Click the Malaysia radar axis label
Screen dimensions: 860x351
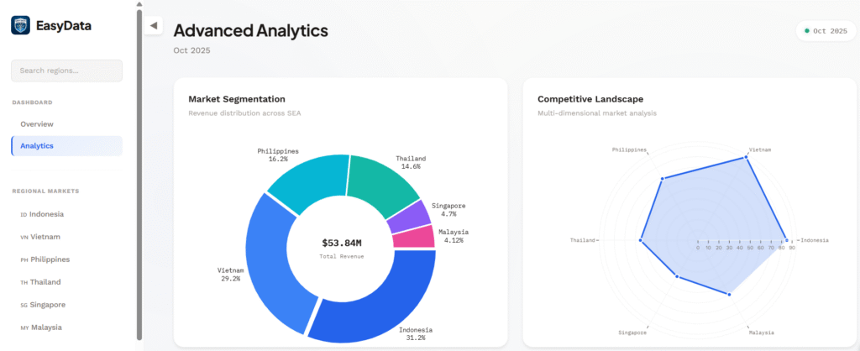coord(761,333)
